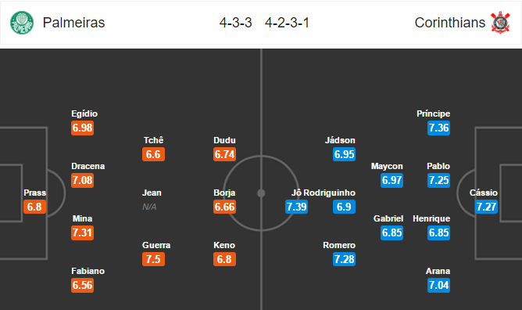Click the 4-3-3 formation label
The image size is (522, 310).
coord(235,23)
